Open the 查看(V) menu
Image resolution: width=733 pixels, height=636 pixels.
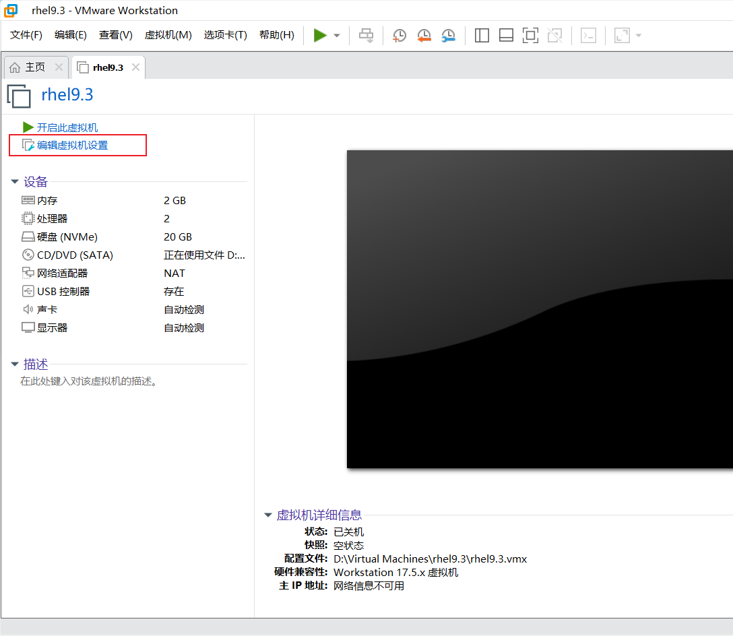115,35
